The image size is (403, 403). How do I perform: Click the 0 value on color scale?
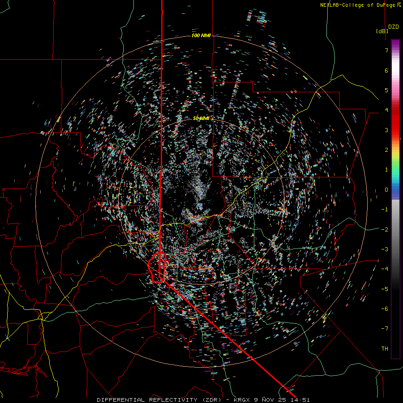[x=386, y=190]
